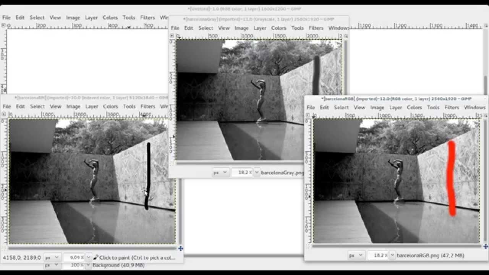The height and width of the screenshot is (275, 489).
Task: Open File menu in barcelonaBM window
Action: point(7,107)
